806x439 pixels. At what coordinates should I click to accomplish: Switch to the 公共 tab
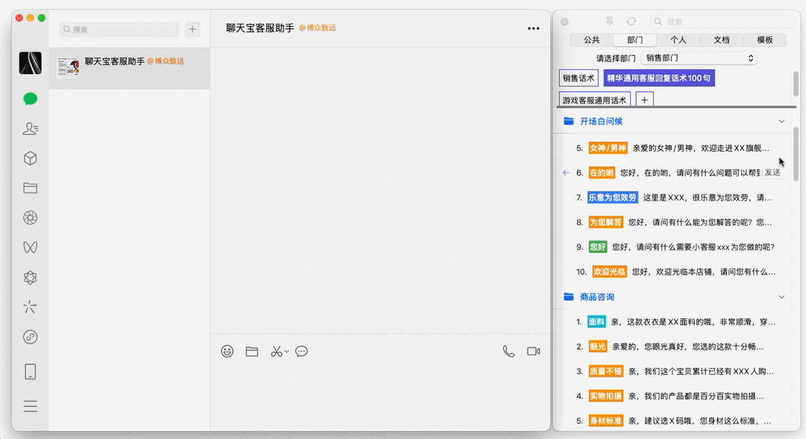(x=591, y=40)
